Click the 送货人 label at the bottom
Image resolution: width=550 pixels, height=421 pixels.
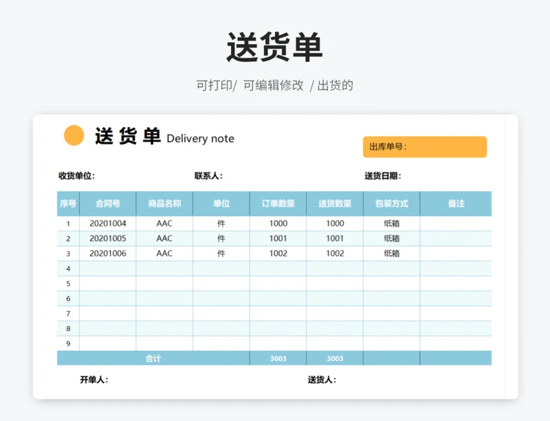tap(322, 380)
